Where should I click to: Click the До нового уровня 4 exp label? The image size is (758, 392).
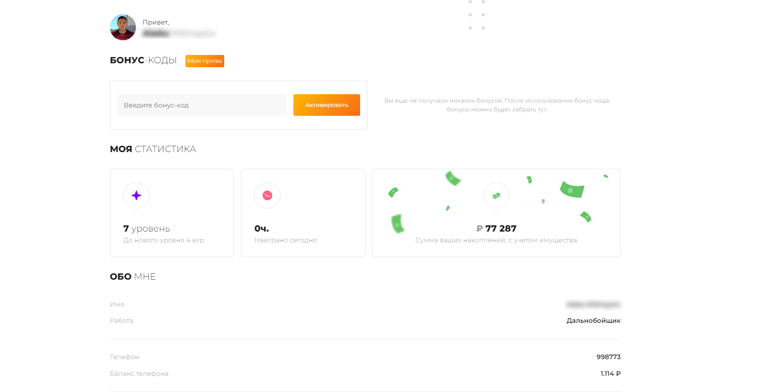point(163,240)
